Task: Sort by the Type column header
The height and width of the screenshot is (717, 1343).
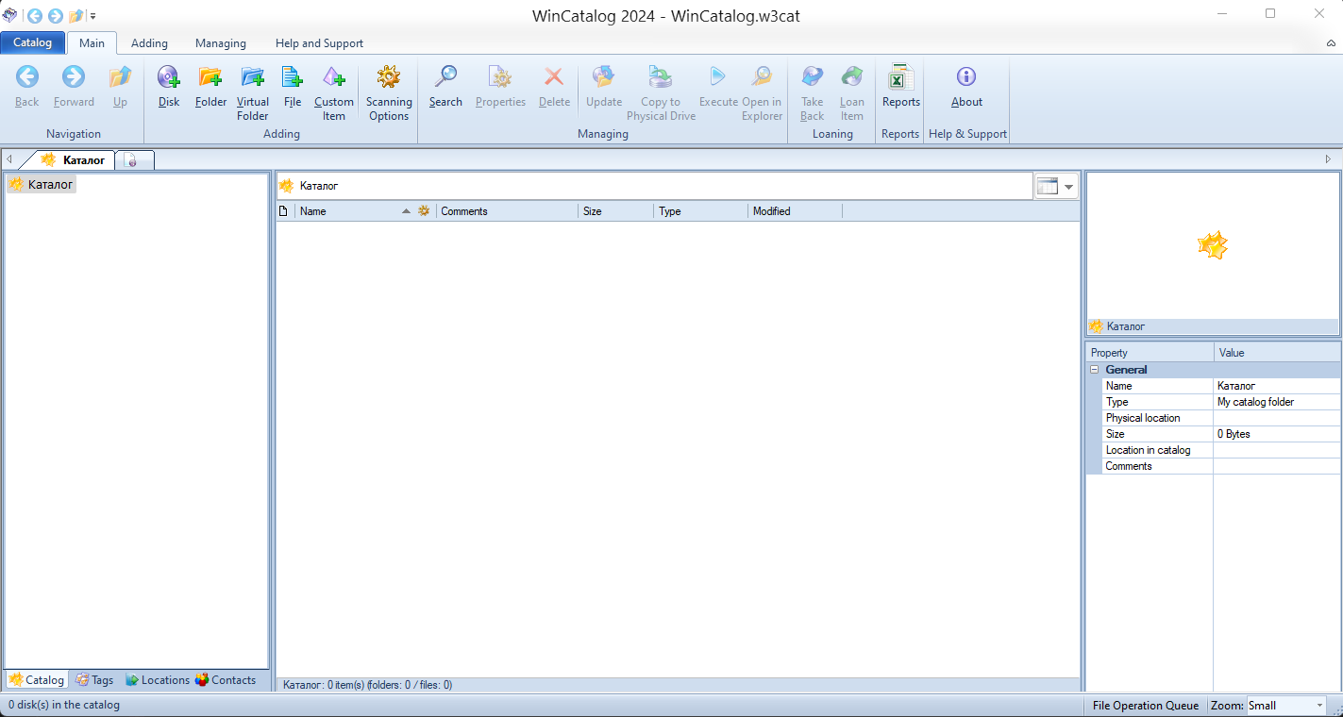Action: pos(701,211)
